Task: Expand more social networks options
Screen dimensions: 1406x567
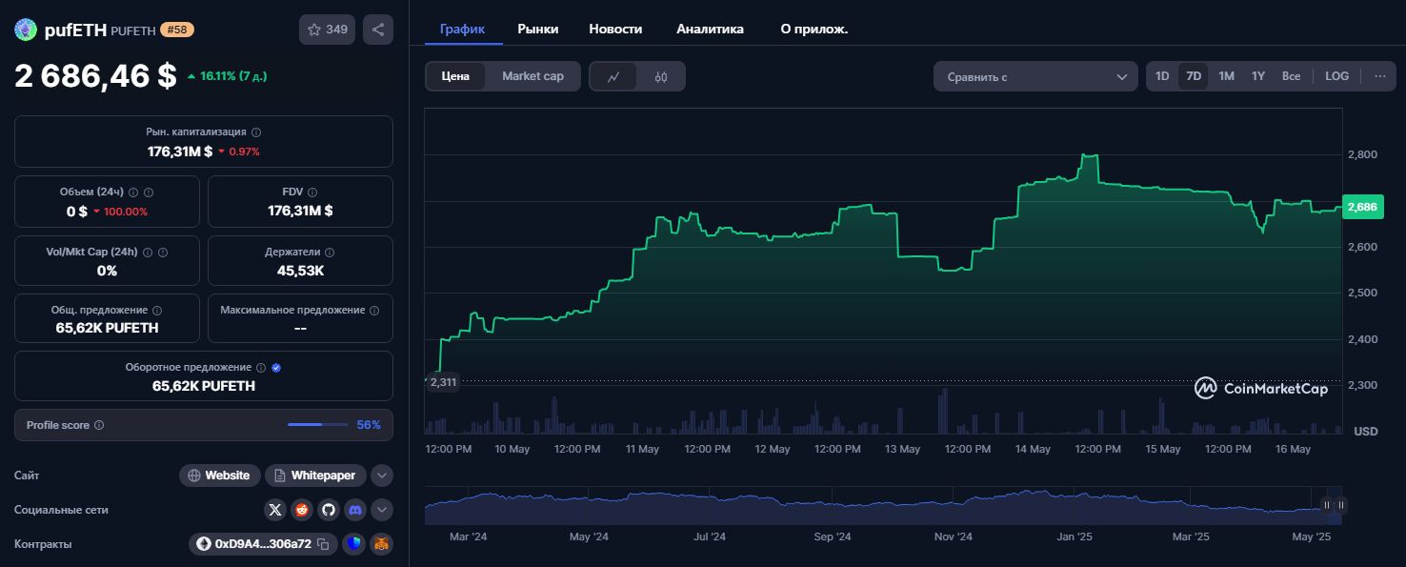Action: pos(381,510)
